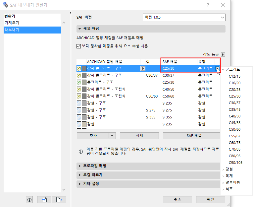Expand the 기타 설정 section
The height and width of the screenshot is (207, 253).
[80, 184]
